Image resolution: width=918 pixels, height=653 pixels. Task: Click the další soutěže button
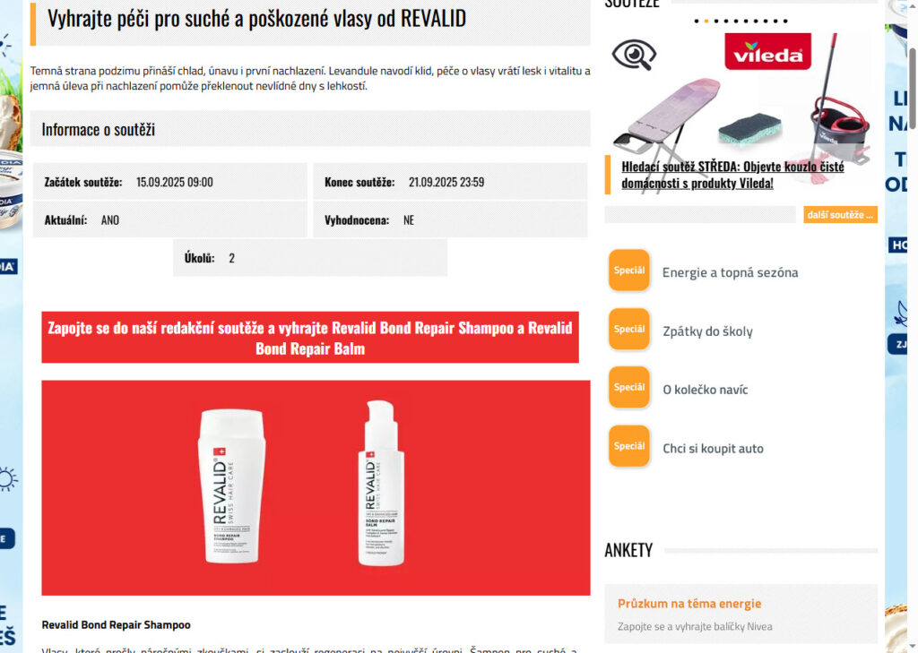[840, 215]
